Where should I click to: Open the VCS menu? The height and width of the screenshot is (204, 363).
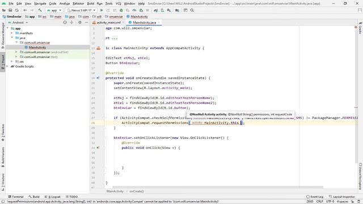tap(119, 3)
